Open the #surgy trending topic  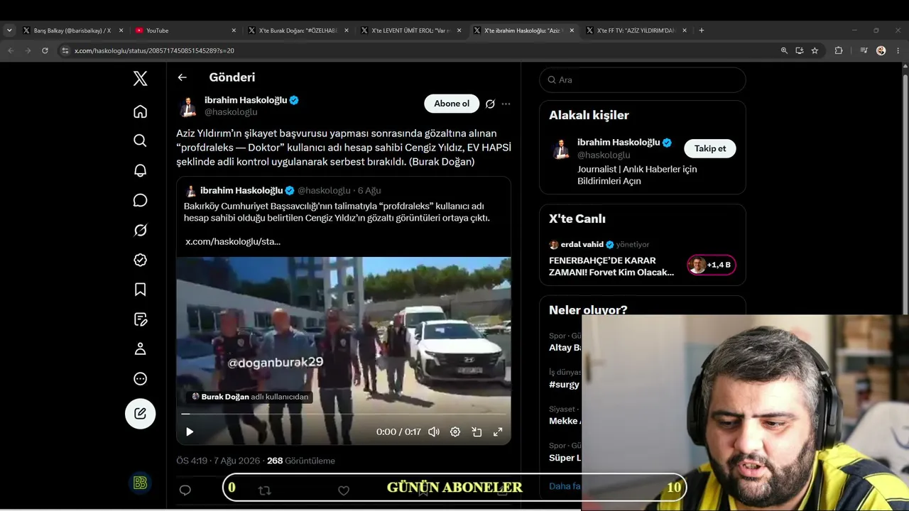[x=565, y=385]
